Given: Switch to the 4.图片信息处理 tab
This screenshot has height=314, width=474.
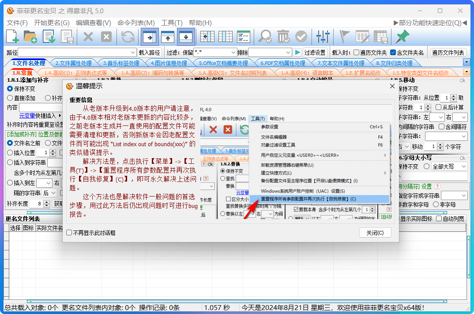Looking at the screenshot, I should pos(169,63).
